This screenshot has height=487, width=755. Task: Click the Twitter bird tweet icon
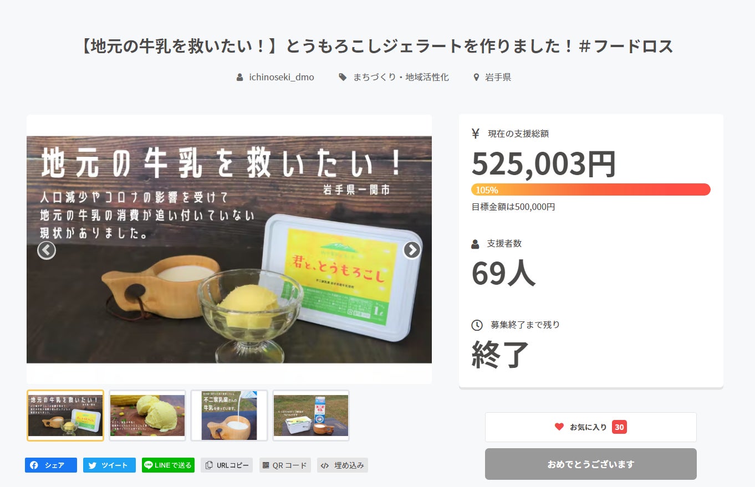tap(93, 465)
